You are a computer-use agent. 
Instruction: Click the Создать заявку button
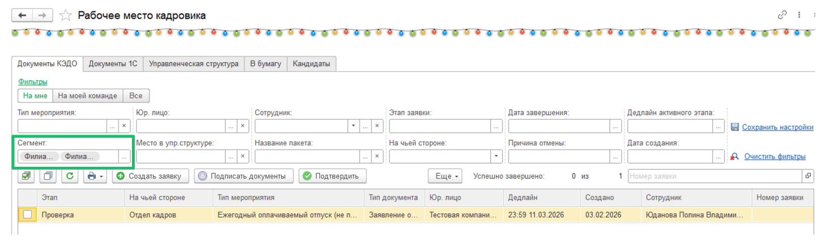[150, 176]
